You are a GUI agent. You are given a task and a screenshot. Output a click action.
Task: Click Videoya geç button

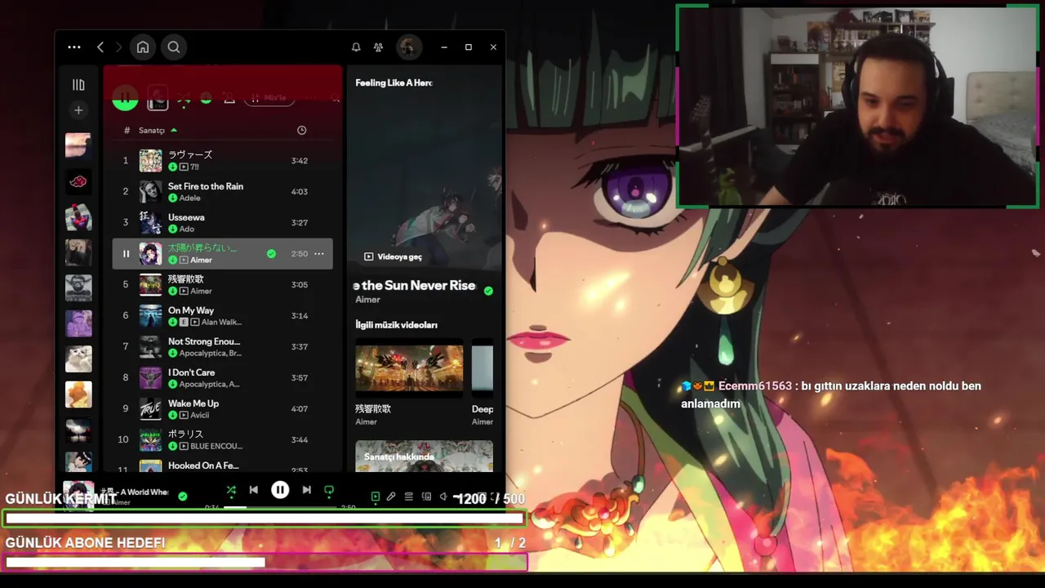click(393, 256)
